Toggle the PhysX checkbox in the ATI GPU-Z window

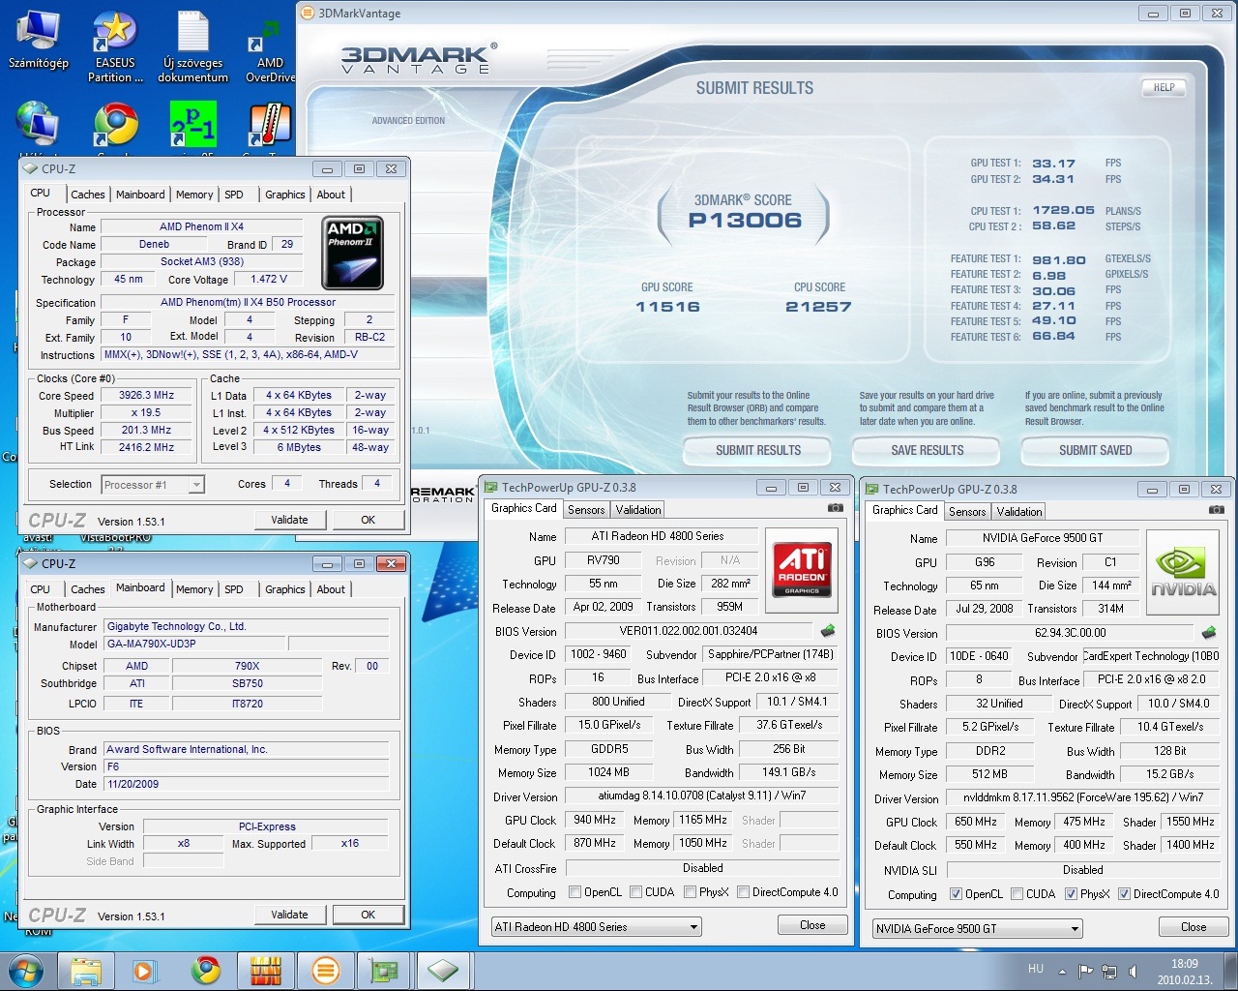click(x=690, y=892)
